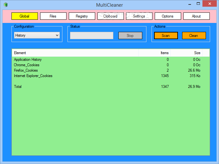Maximize the MultiCleaner window
Screen dimensions: 219x164
pos(198,4)
